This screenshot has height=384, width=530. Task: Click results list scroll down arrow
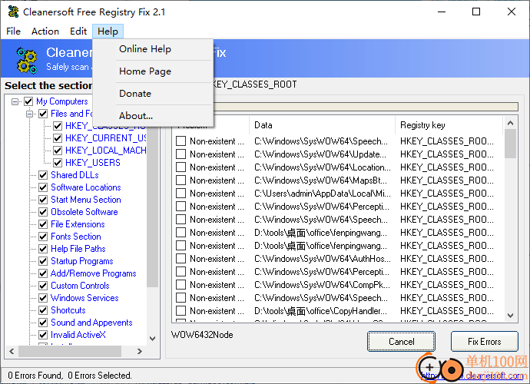coord(510,316)
